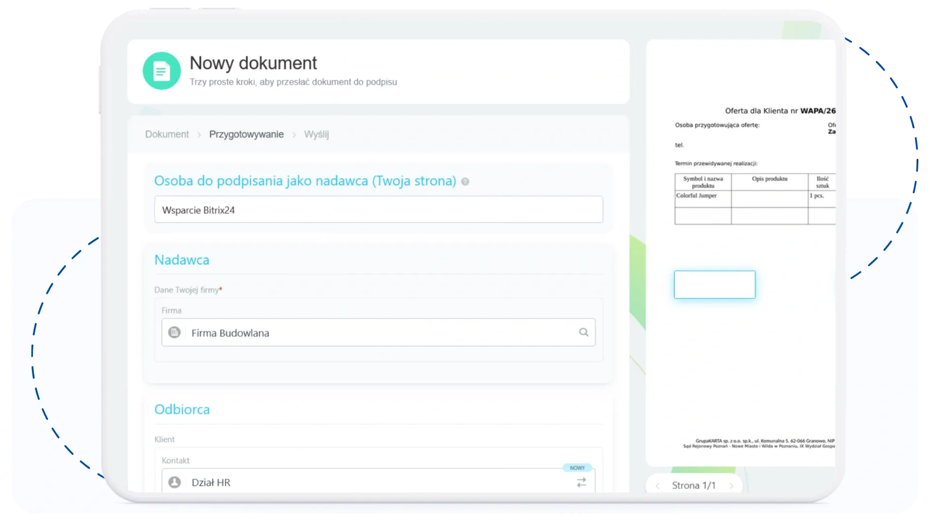The height and width of the screenshot is (523, 930).
Task: Go to the previous preview page arrow
Action: pyautogui.click(x=657, y=486)
